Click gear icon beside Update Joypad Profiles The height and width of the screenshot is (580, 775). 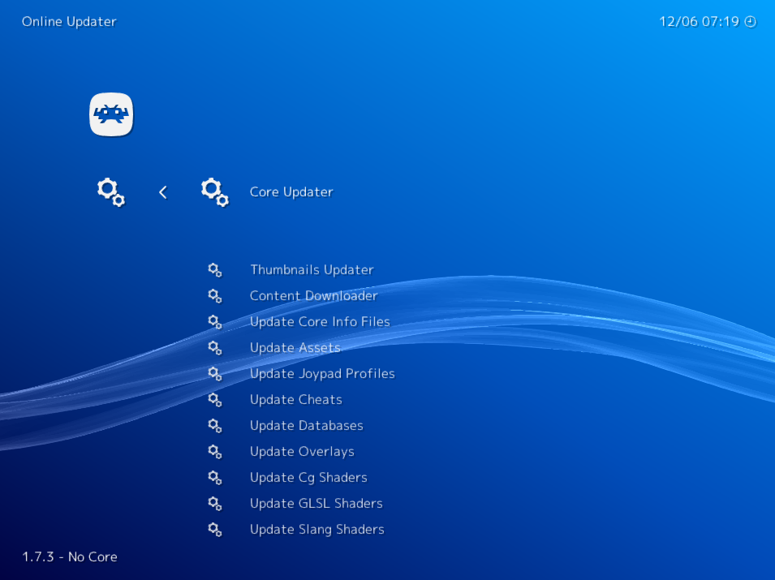[x=215, y=373]
